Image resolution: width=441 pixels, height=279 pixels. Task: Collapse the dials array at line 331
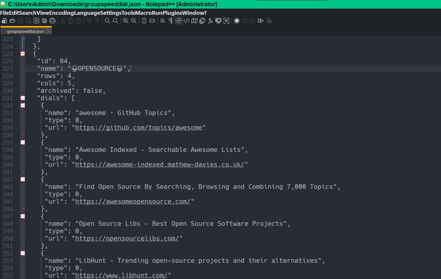(x=22, y=98)
